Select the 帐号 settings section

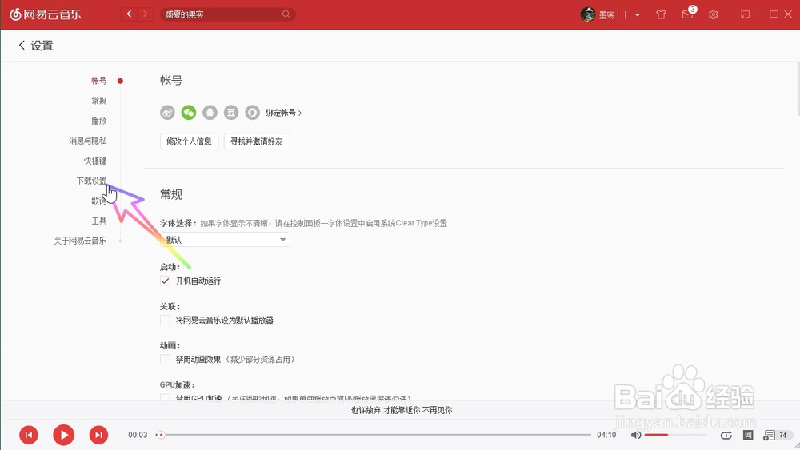coord(99,81)
